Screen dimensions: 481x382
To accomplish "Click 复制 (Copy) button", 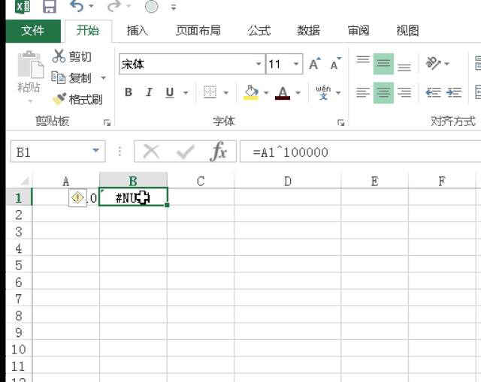I will [x=71, y=78].
